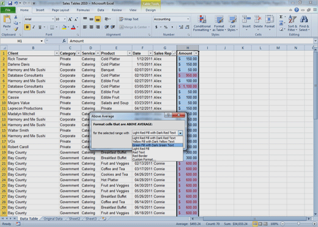This screenshot has height=227, width=318.
Task: Open the Accounting number format dropdown
Action: pyautogui.click(x=188, y=19)
